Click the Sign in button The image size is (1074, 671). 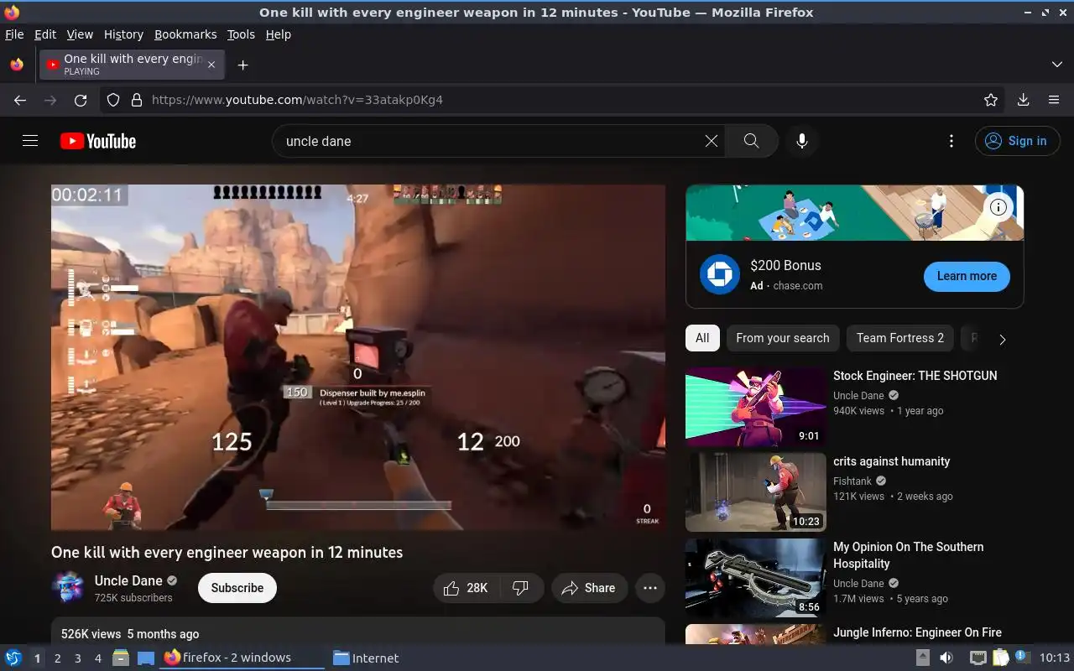pyautogui.click(x=1017, y=141)
